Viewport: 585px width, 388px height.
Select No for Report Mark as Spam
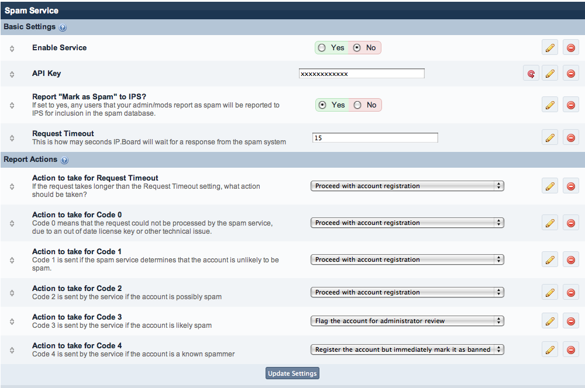click(357, 105)
